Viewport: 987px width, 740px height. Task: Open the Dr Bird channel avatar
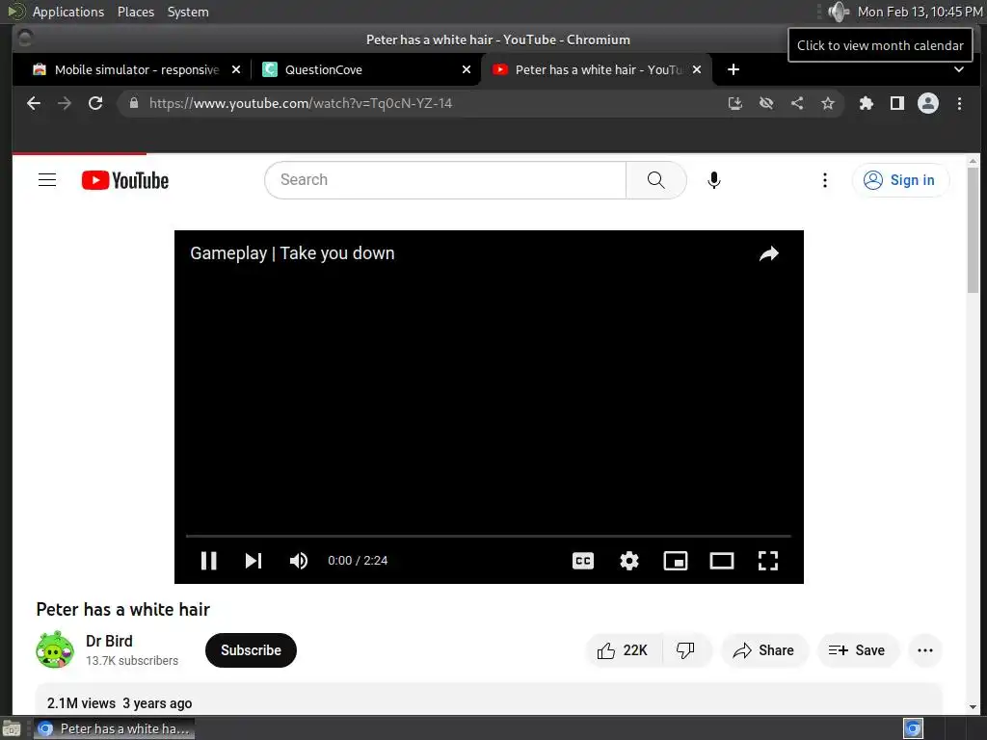coord(55,650)
